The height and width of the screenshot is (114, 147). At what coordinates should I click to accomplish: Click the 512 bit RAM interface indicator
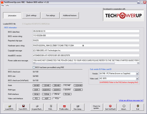point(67,94)
